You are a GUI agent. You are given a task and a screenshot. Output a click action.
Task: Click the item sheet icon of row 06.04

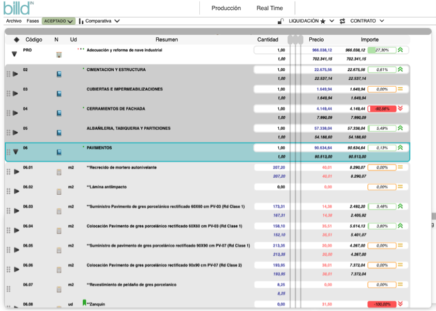point(59,231)
